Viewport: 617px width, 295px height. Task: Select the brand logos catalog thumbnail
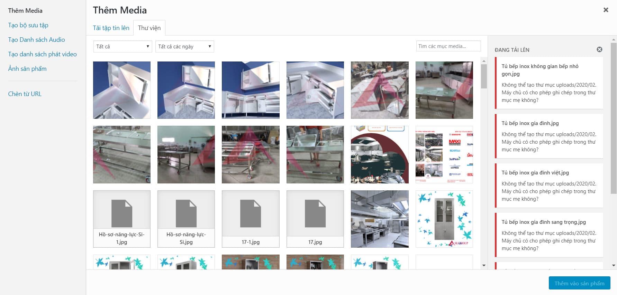[x=444, y=154]
